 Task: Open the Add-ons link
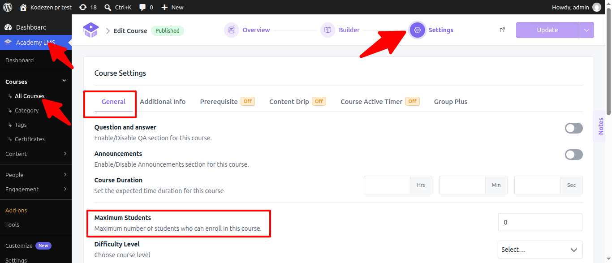16,210
